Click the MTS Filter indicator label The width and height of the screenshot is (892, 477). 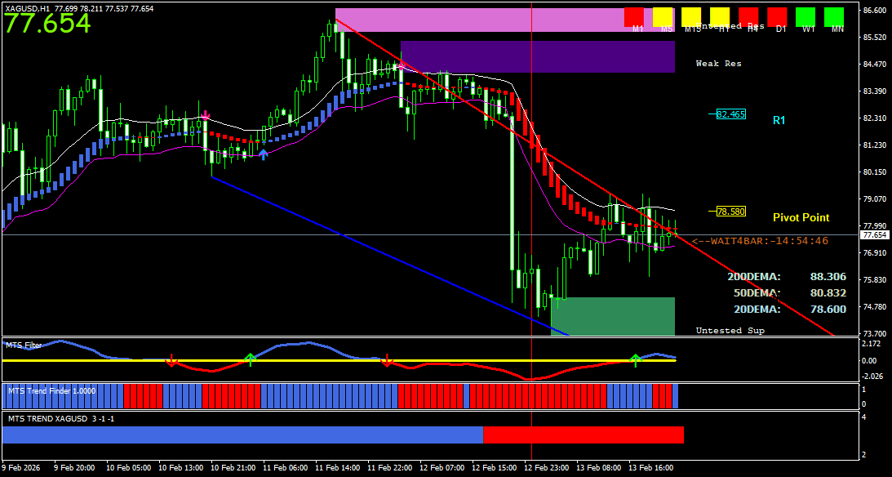coord(24,345)
